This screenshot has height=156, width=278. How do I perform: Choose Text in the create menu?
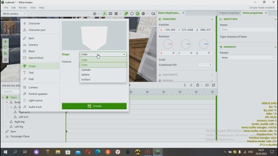pyautogui.click(x=40, y=72)
